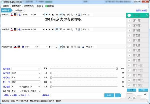Toggle underline in the 试卷名称 toolbar
The height and width of the screenshot is (104, 150).
(x=53, y=15)
